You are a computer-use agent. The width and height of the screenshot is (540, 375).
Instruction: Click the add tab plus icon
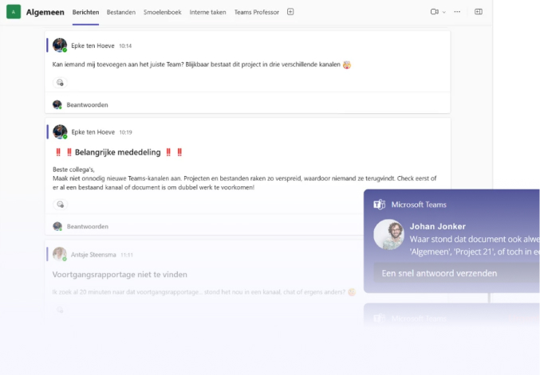click(x=290, y=12)
